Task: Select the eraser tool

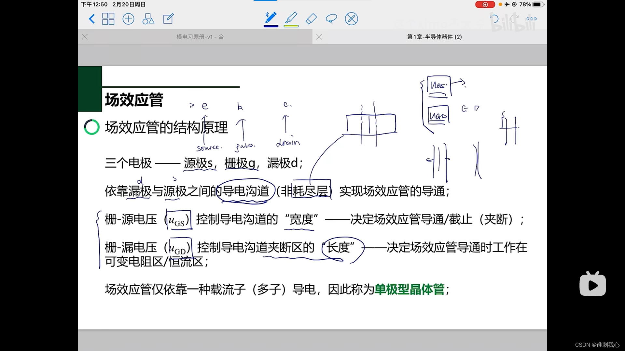Action: (x=311, y=19)
